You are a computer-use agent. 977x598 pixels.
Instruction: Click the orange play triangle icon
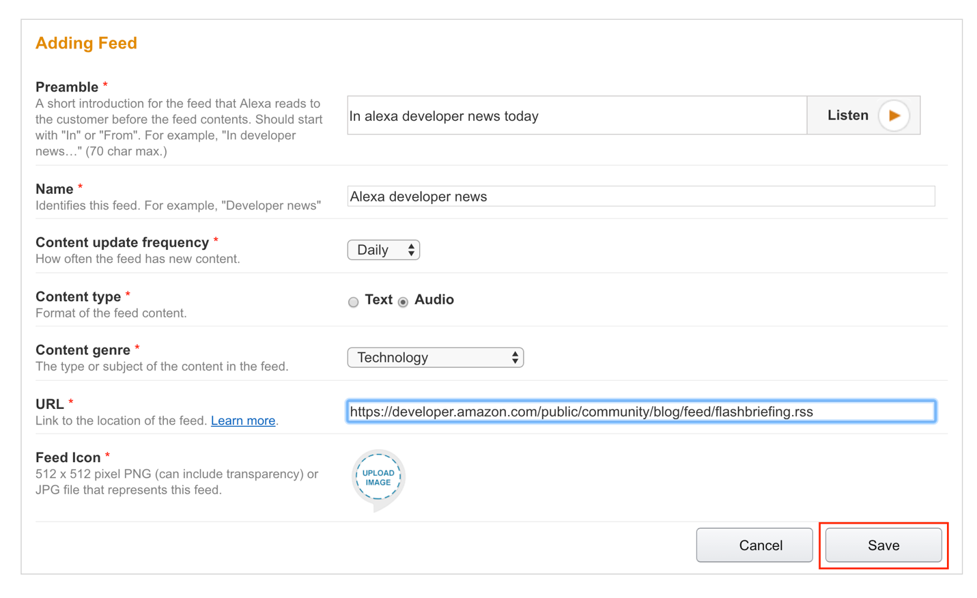coord(894,116)
